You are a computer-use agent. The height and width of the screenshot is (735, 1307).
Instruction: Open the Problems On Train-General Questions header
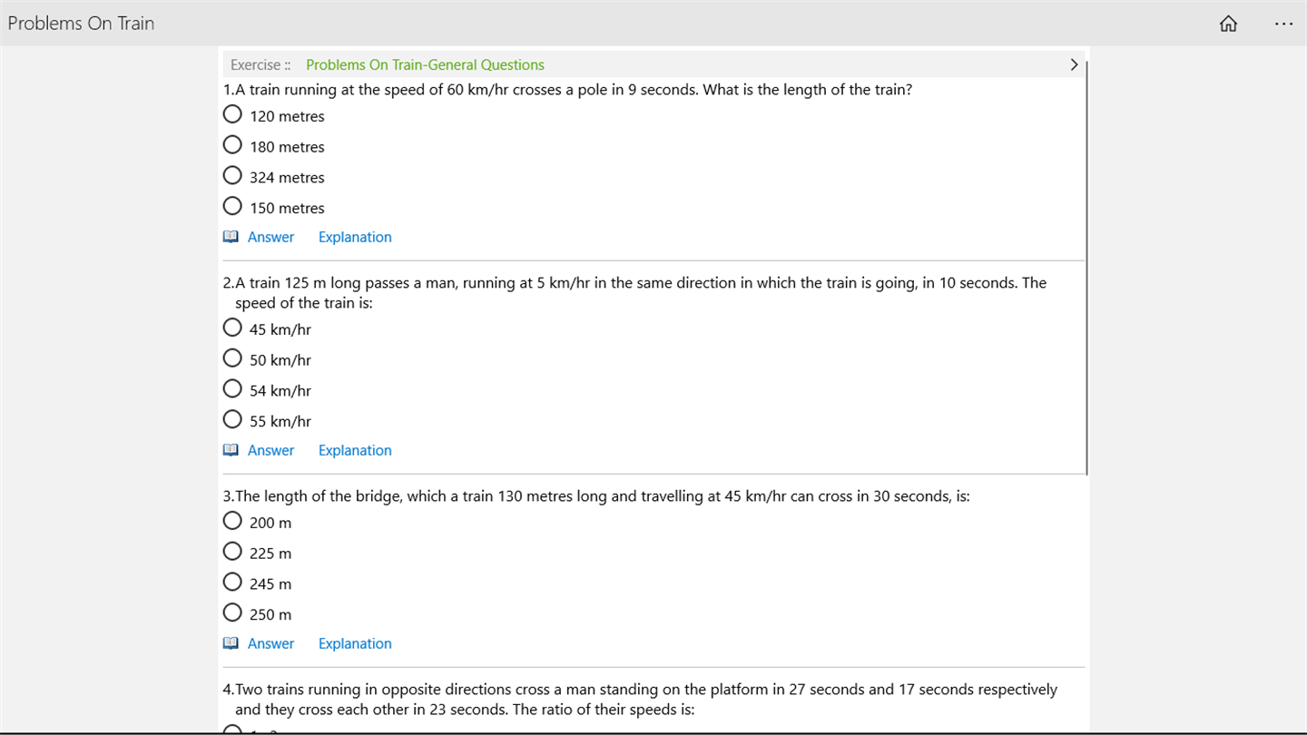click(425, 64)
